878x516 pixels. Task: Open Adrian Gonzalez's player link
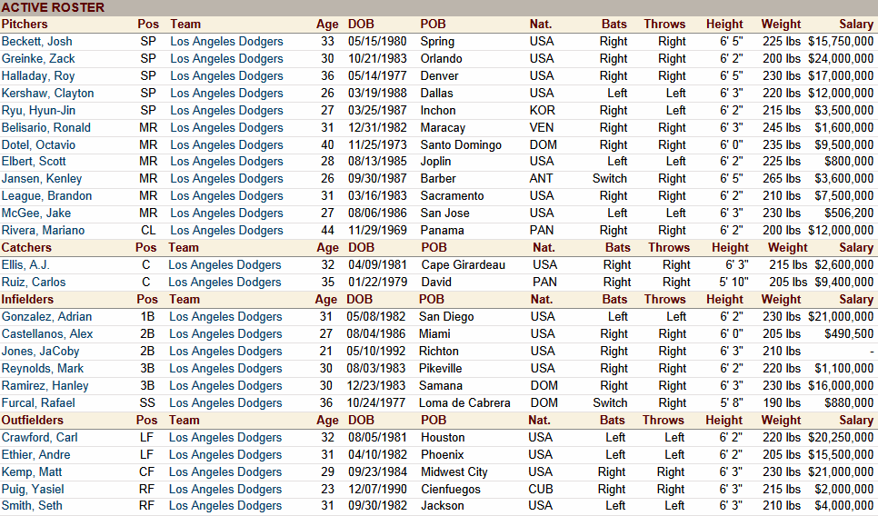pos(46,316)
